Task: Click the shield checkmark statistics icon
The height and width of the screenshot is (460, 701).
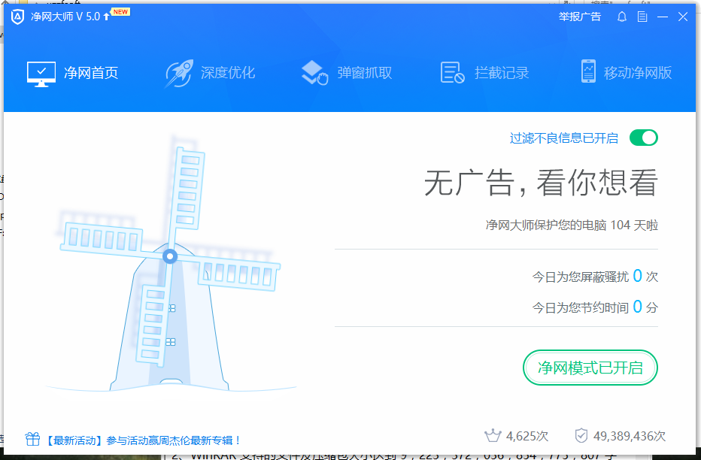Action: click(581, 435)
